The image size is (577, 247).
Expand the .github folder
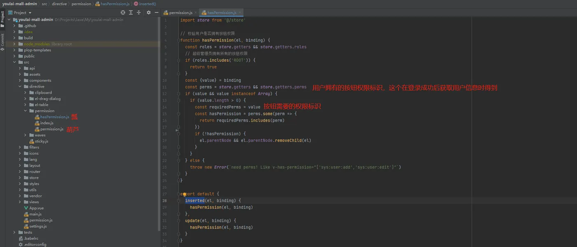point(14,26)
